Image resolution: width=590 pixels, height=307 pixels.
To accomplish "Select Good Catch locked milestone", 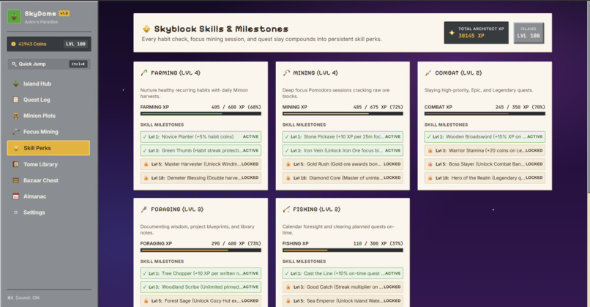I will tap(343, 287).
